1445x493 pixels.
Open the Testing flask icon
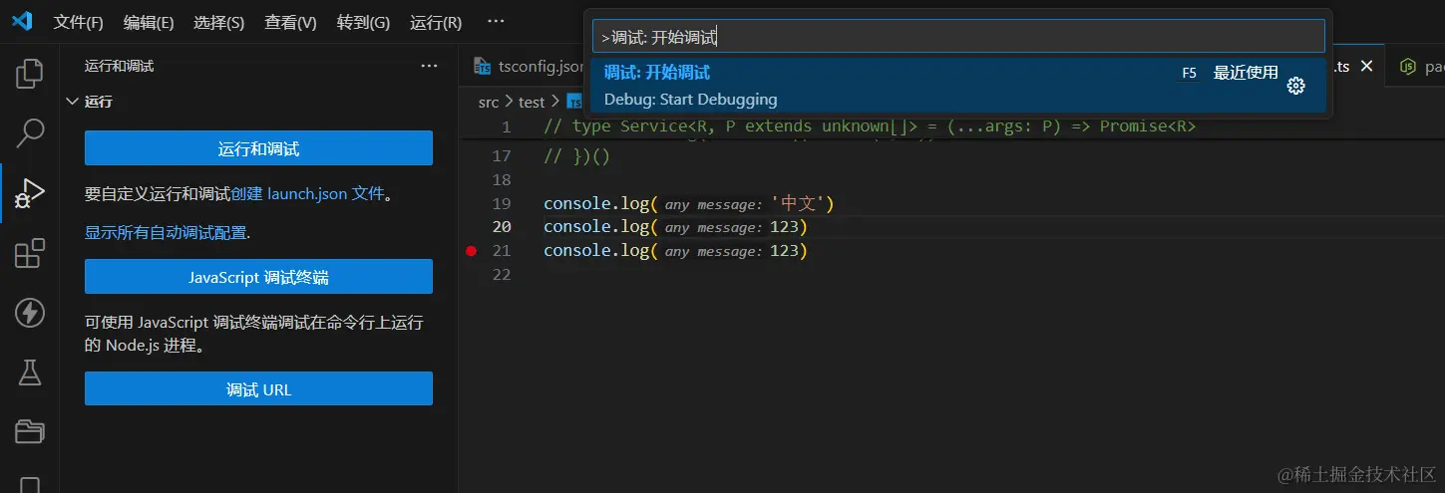(29, 372)
